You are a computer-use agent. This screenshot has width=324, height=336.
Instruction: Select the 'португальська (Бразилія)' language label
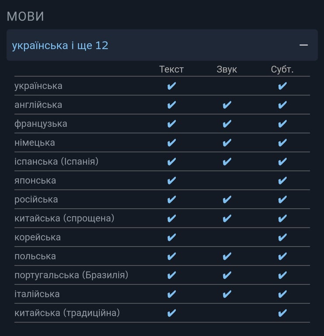tap(71, 275)
